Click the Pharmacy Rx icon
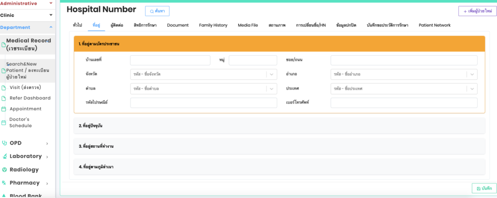 coord(4,183)
